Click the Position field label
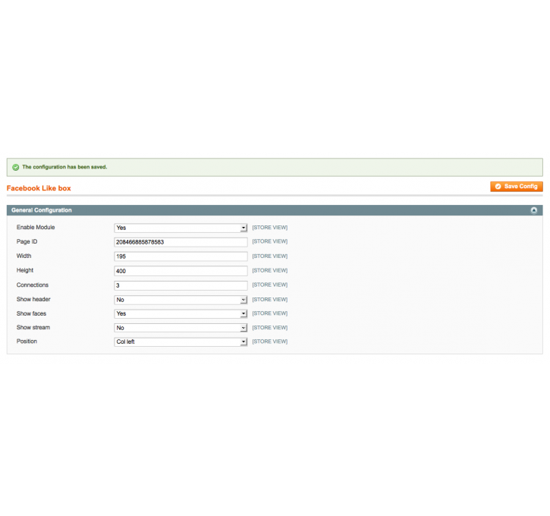The height and width of the screenshot is (516, 550). pyautogui.click(x=27, y=341)
